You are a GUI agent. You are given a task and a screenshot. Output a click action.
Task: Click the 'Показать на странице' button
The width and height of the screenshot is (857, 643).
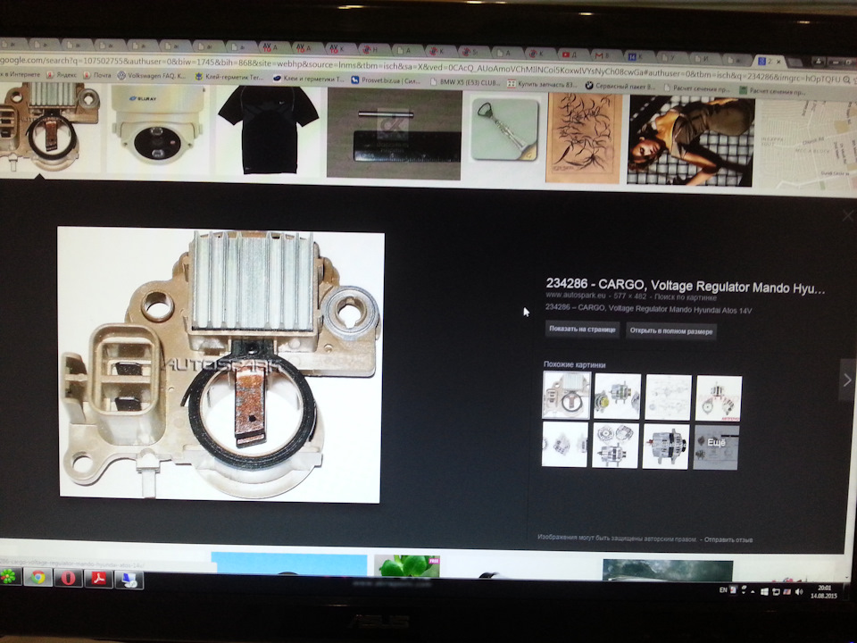(x=582, y=330)
